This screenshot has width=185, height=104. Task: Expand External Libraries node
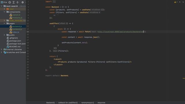pos(1,49)
